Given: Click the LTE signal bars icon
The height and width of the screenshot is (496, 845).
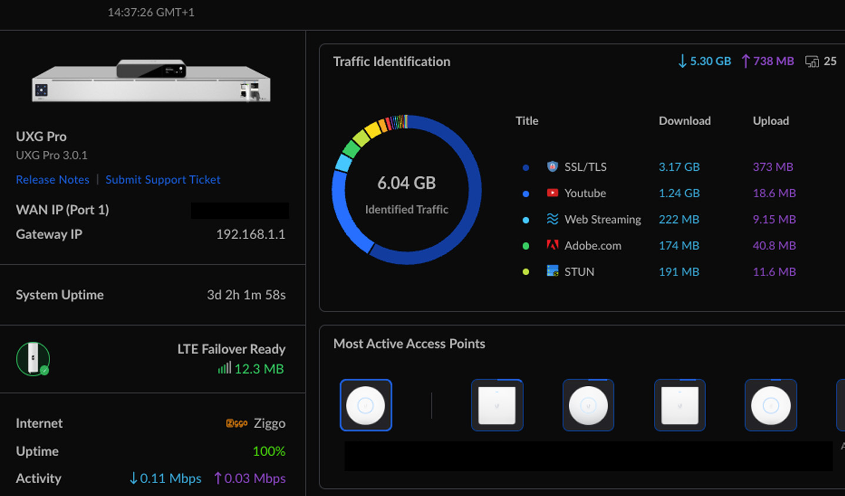Looking at the screenshot, I should (x=224, y=368).
